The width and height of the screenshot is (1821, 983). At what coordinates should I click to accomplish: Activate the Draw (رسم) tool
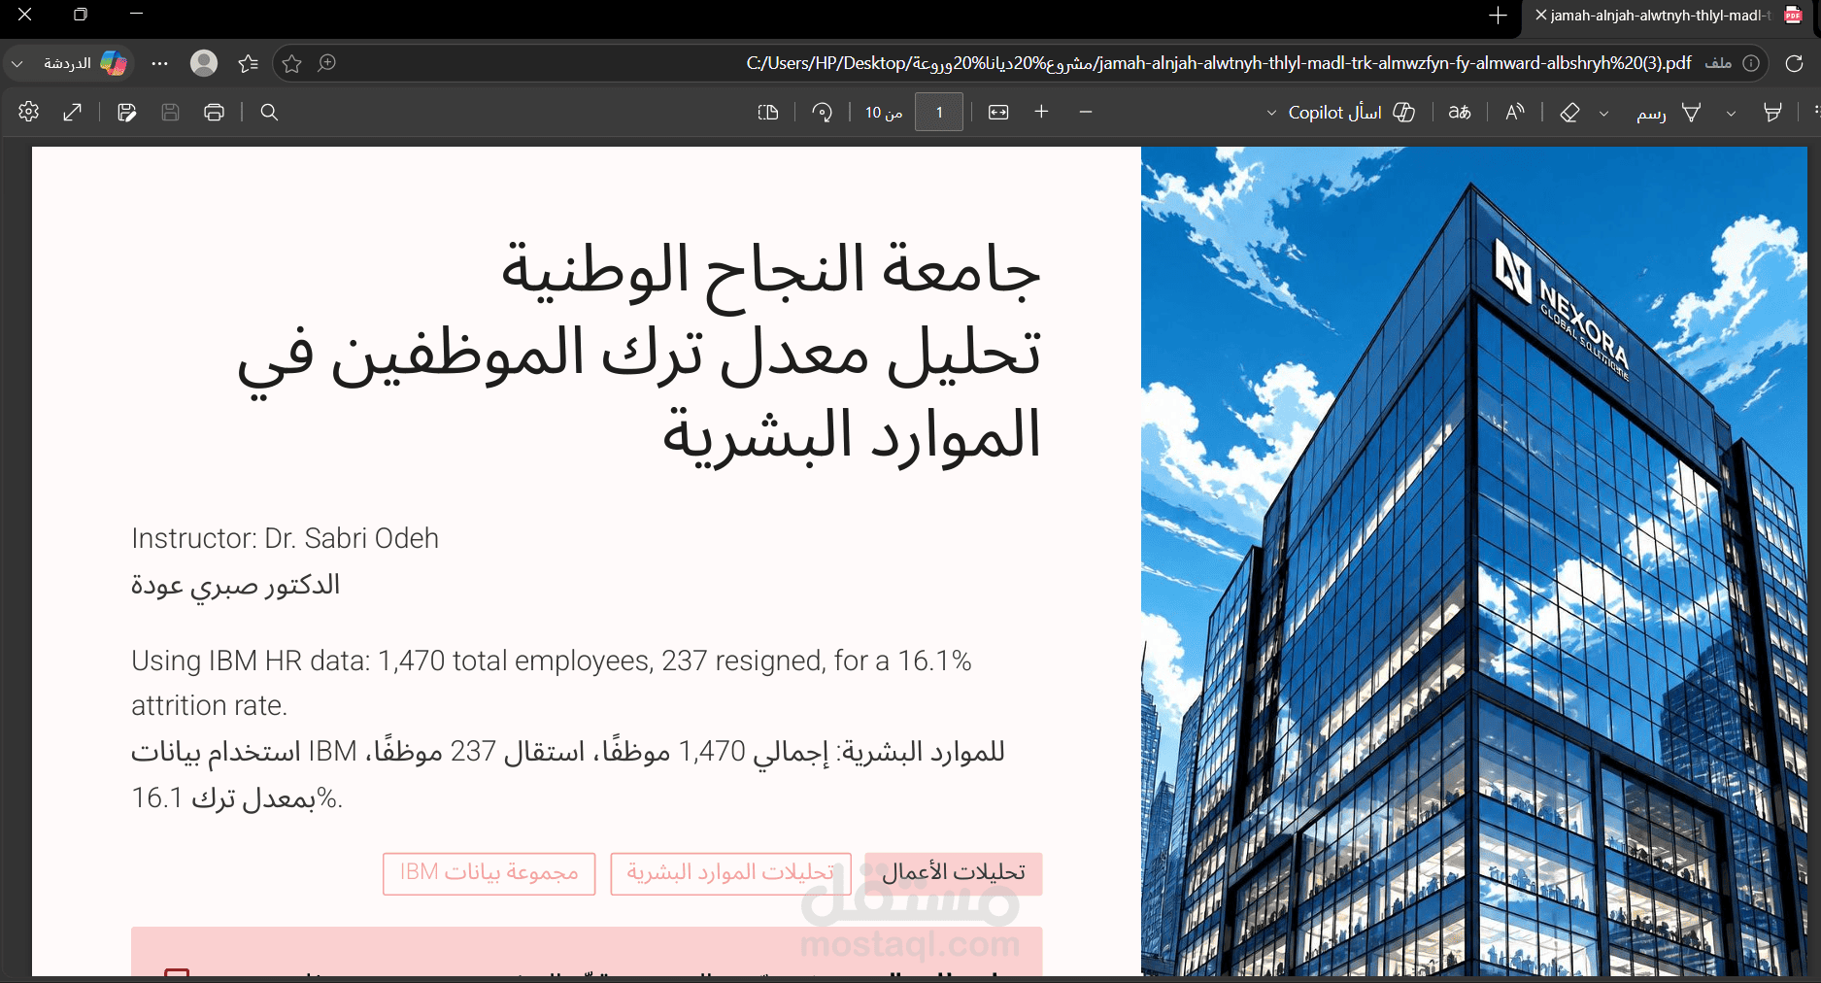point(1669,112)
